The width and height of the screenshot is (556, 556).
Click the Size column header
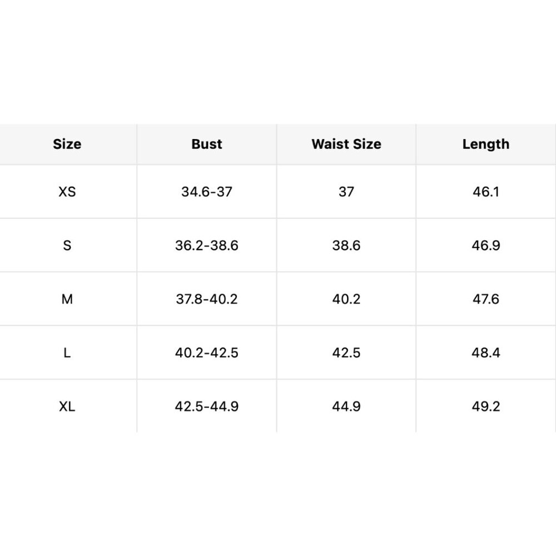[67, 144]
